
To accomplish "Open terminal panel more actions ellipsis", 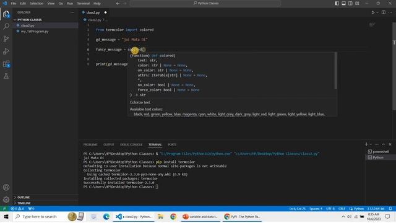I will [x=377, y=144].
